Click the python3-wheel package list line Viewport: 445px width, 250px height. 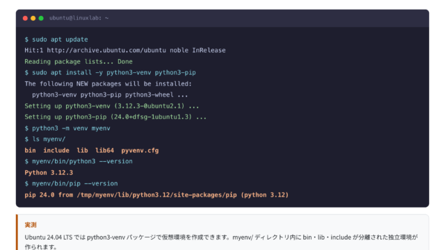tap(110, 94)
